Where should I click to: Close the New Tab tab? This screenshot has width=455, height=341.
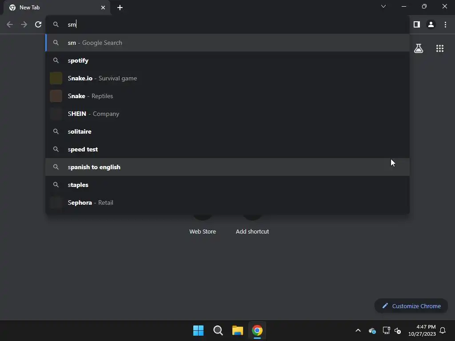tap(103, 8)
